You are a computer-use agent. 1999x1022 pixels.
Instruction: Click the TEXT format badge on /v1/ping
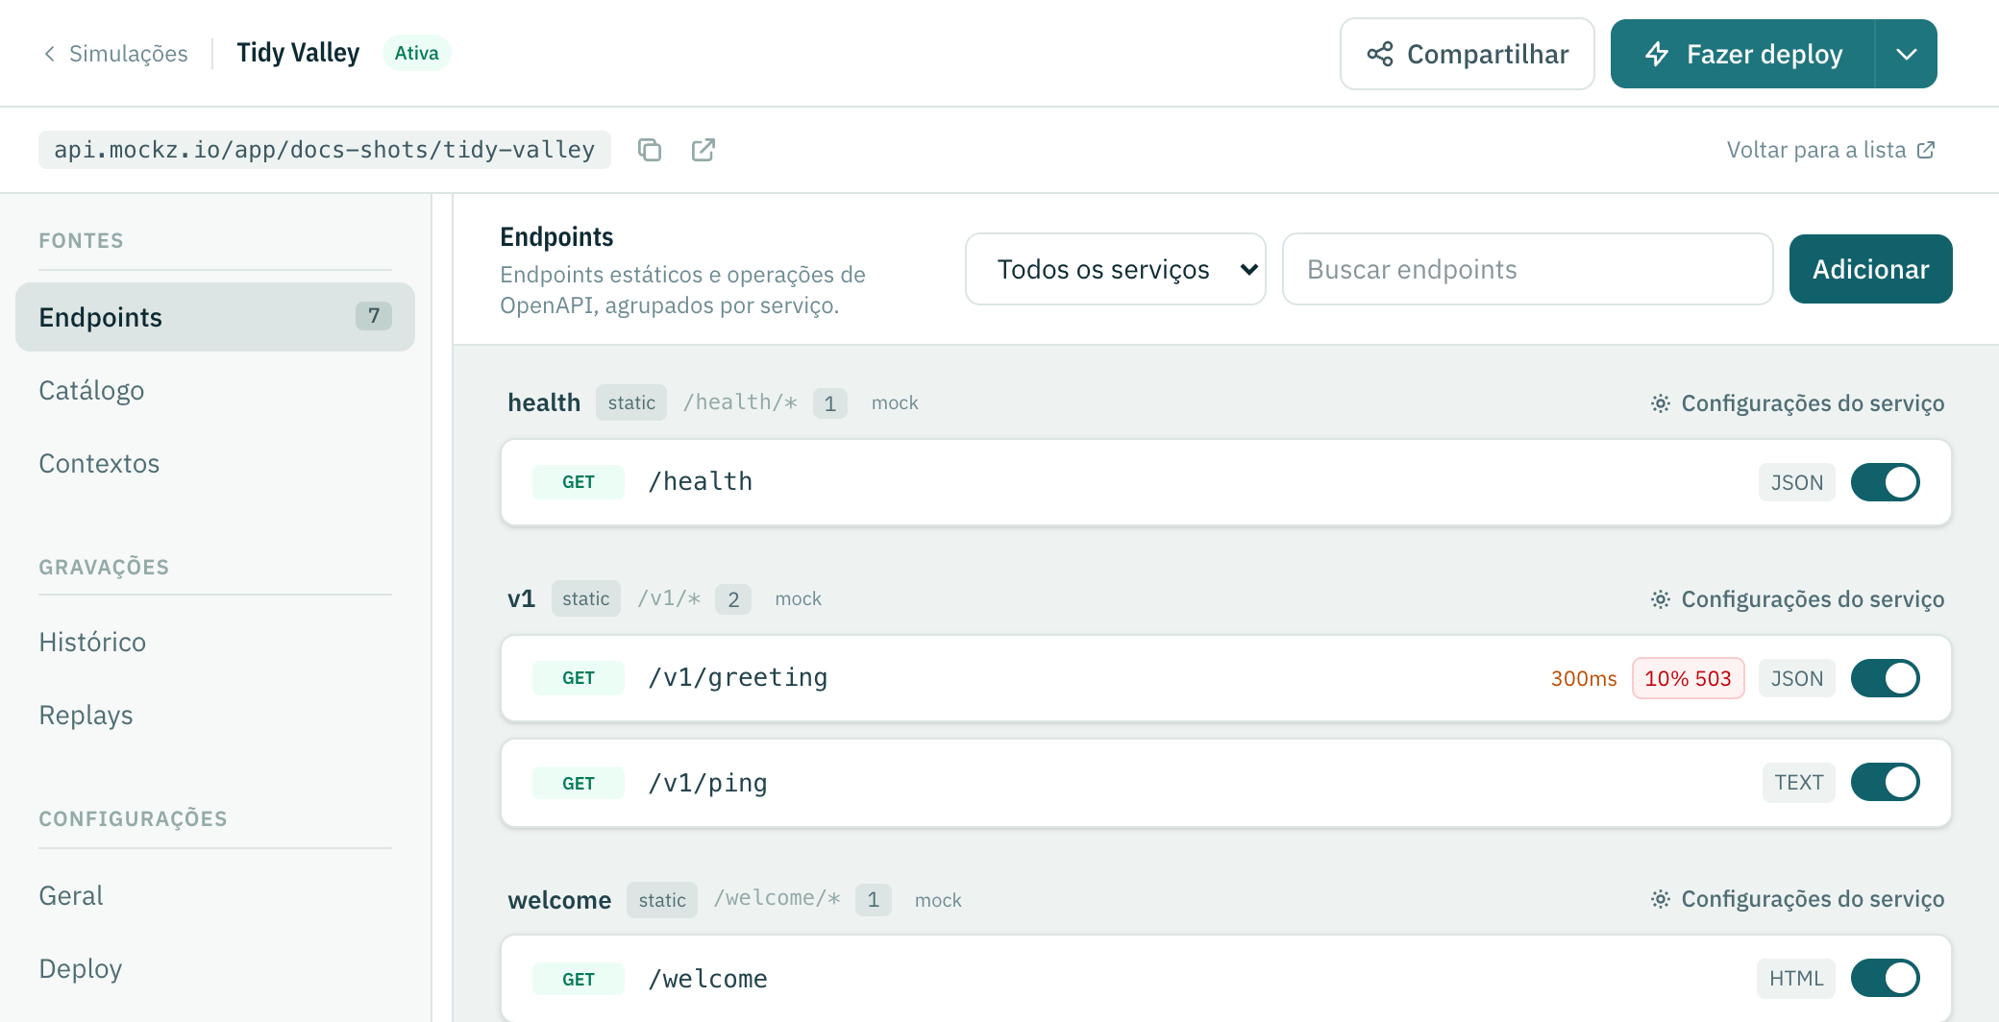[x=1798, y=782]
